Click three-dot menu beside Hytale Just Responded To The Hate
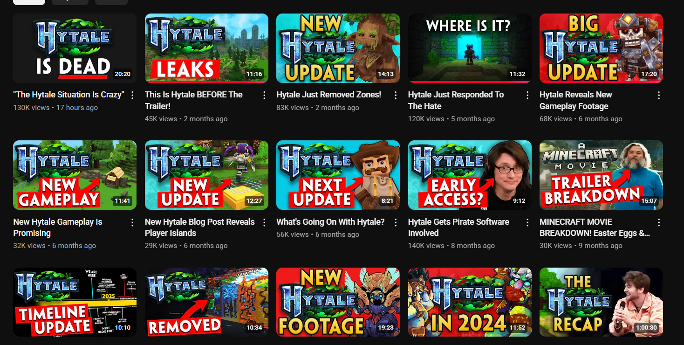 pos(527,95)
